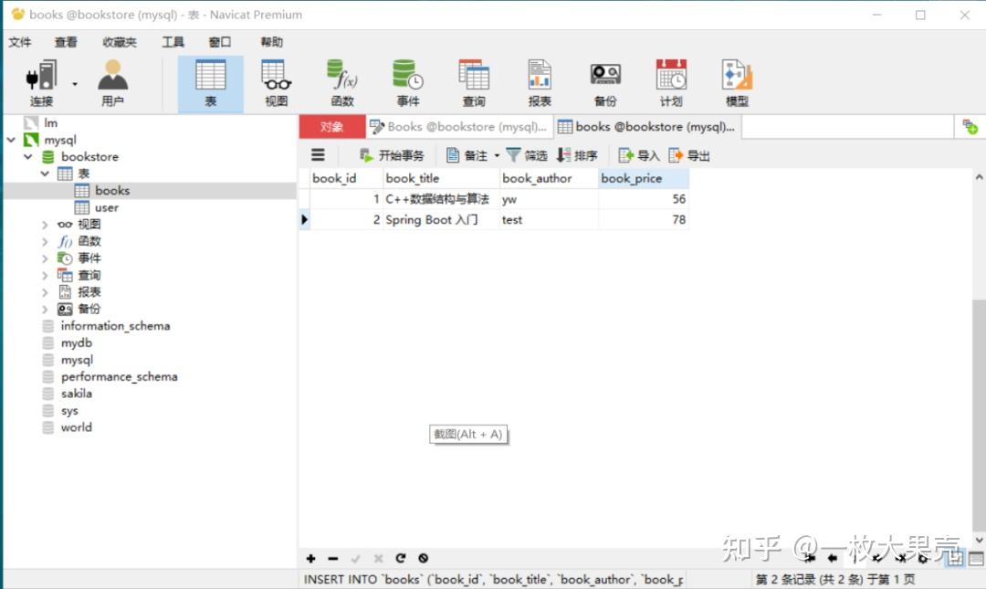Select the user table in sidebar

107,207
